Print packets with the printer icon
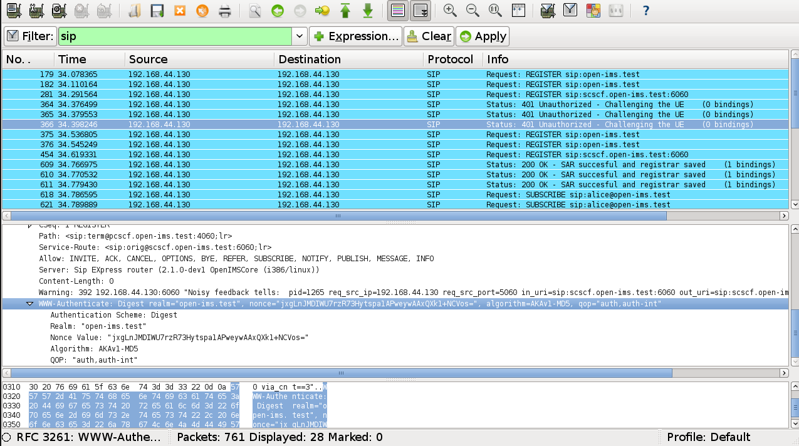The image size is (799, 446). [x=225, y=10]
